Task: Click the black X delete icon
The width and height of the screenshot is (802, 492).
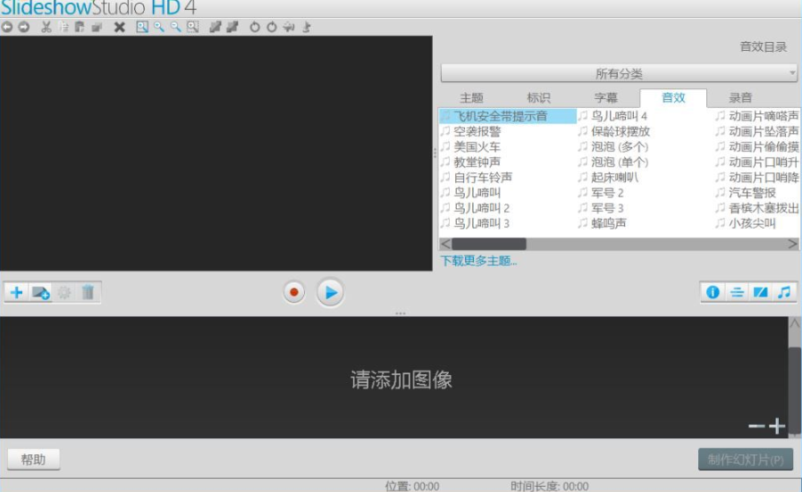Action: pos(119,27)
